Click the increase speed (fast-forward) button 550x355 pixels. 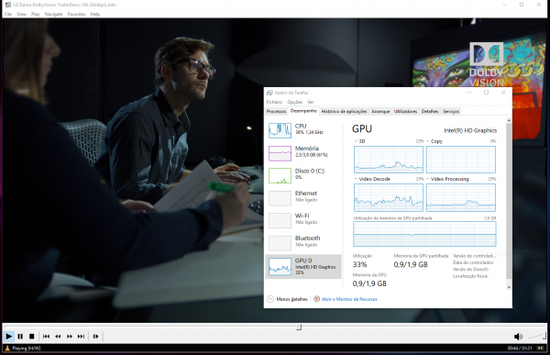(70, 337)
